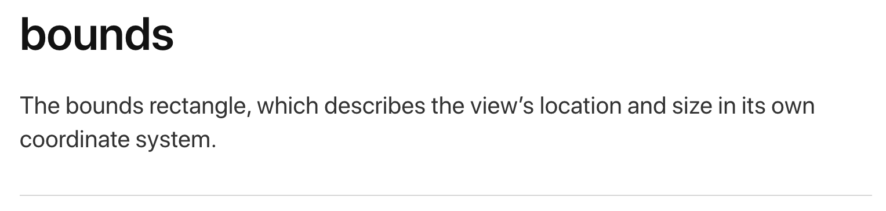This screenshot has width=886, height=211.
Task: Click the letter "s" ending the bounds heading
Action: click(x=162, y=39)
